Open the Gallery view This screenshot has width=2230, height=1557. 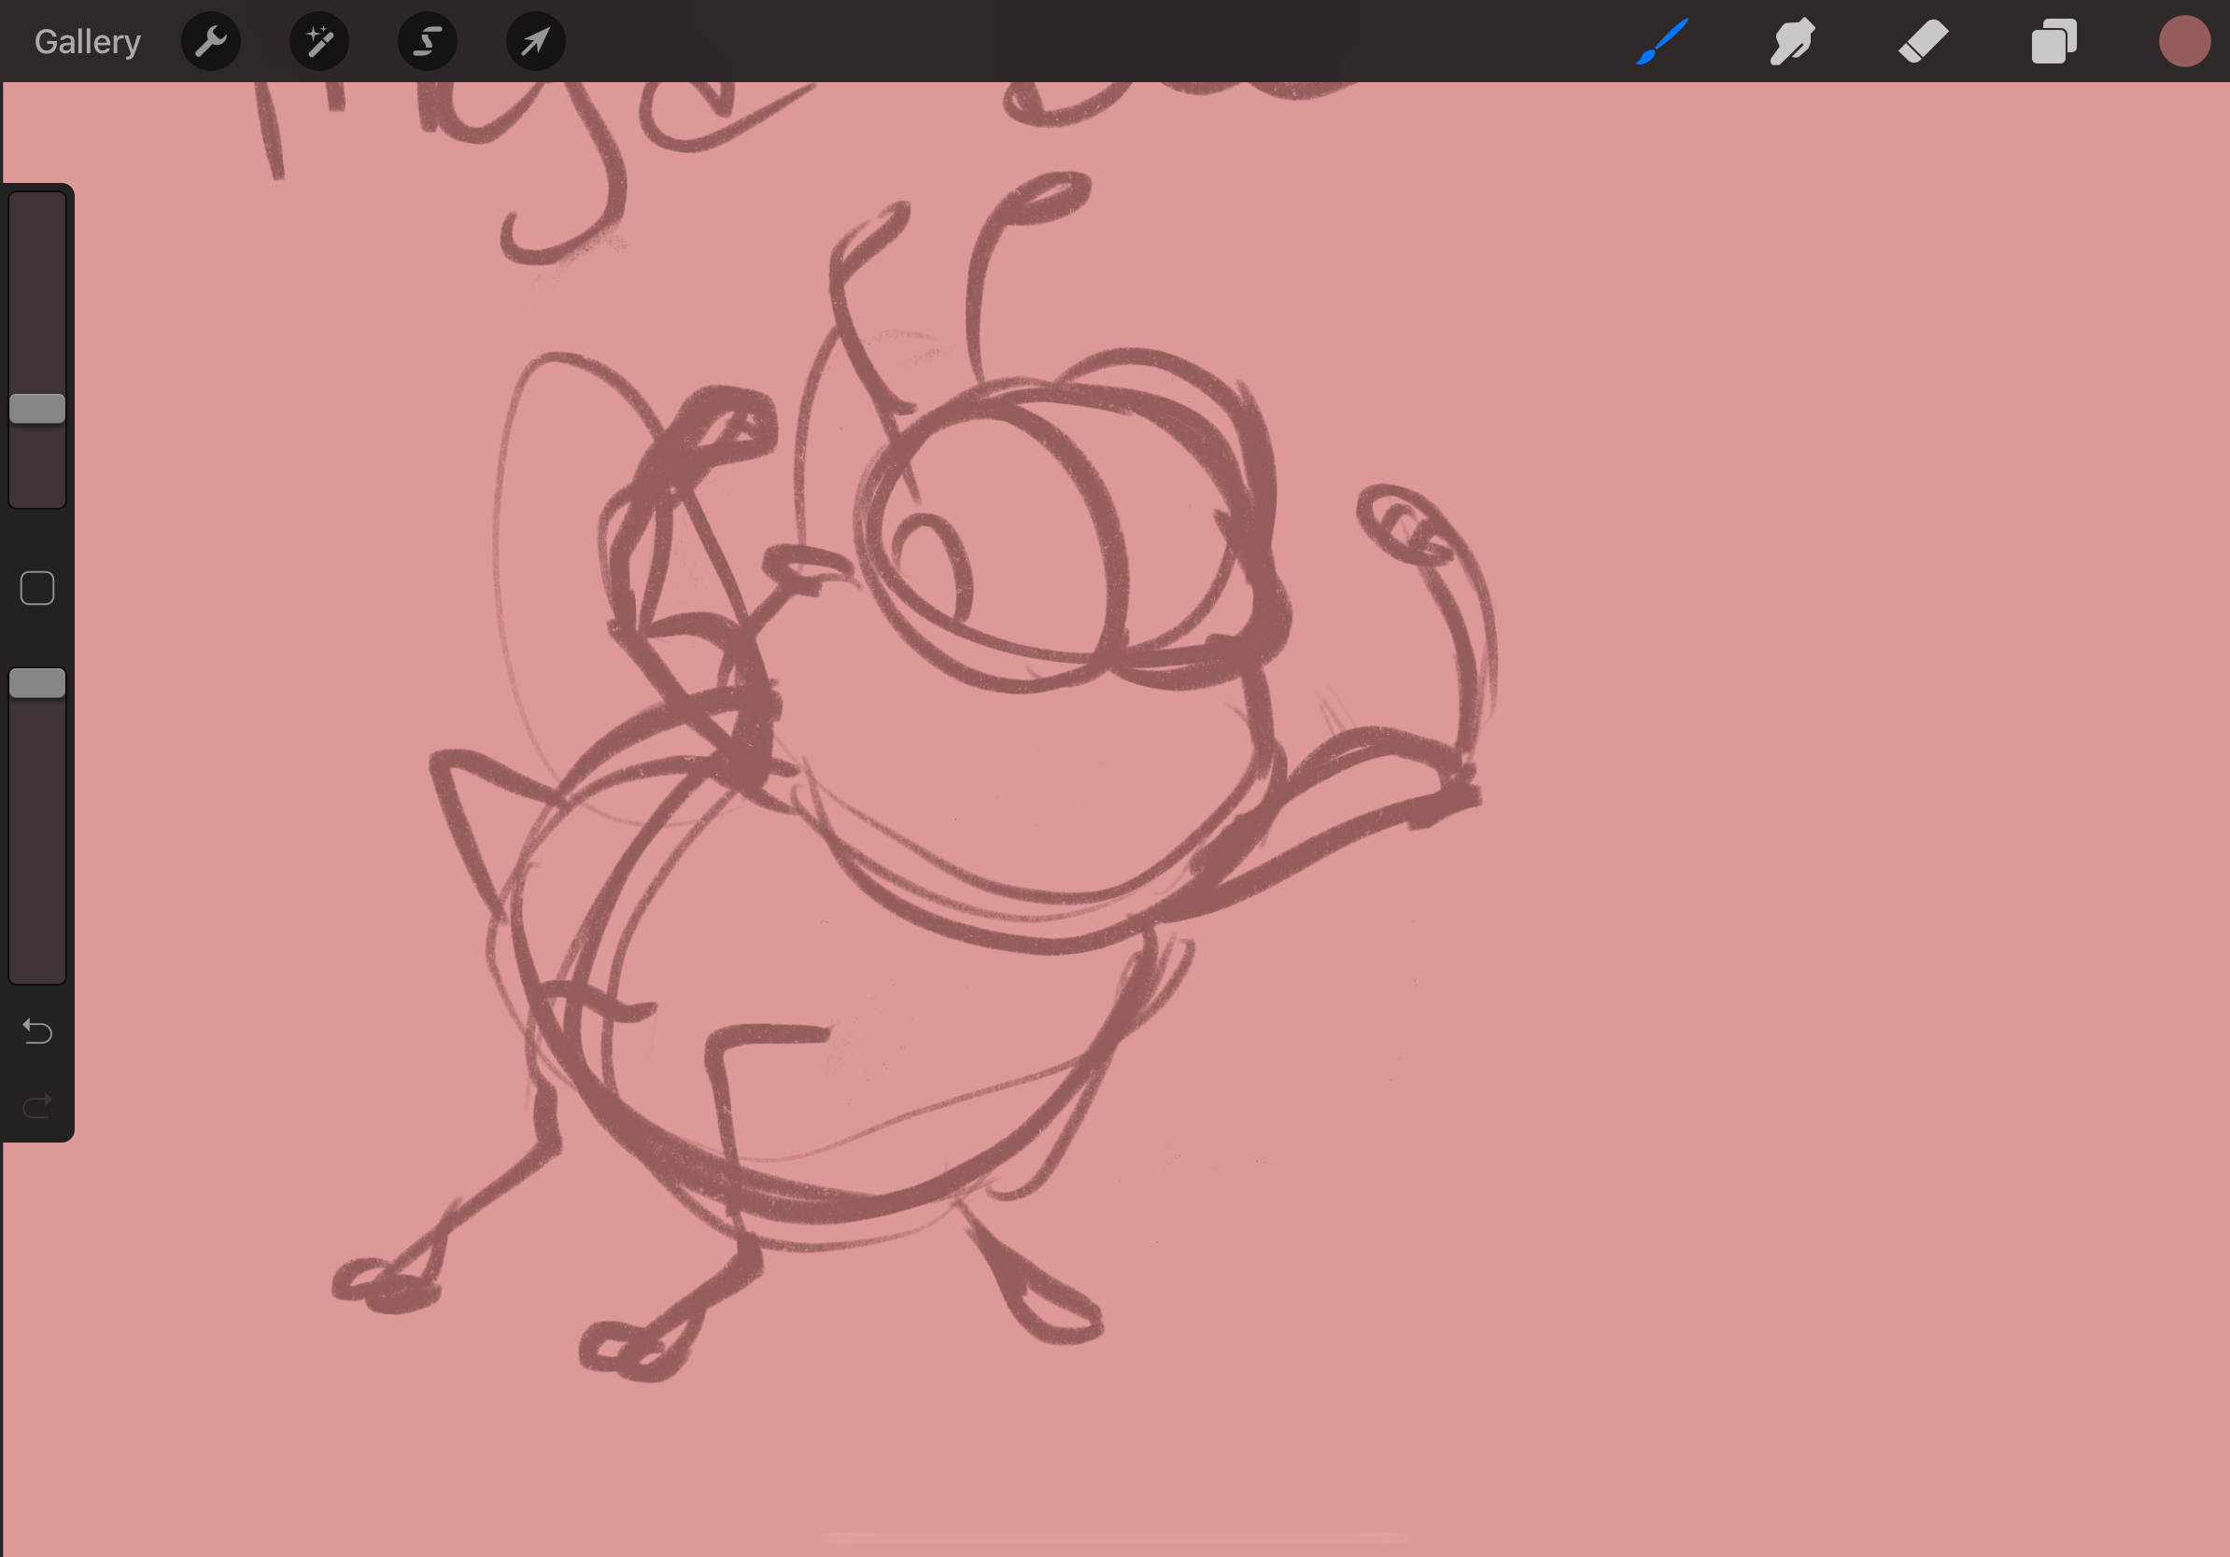coord(88,42)
